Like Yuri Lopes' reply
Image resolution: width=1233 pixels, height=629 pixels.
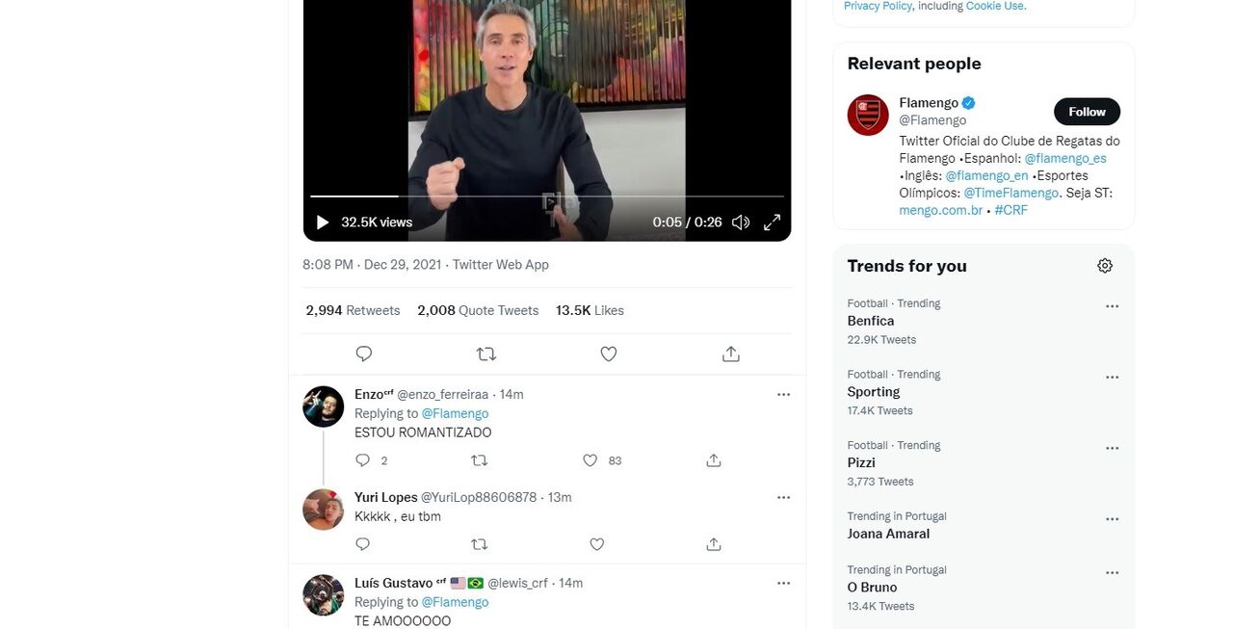[x=597, y=544]
